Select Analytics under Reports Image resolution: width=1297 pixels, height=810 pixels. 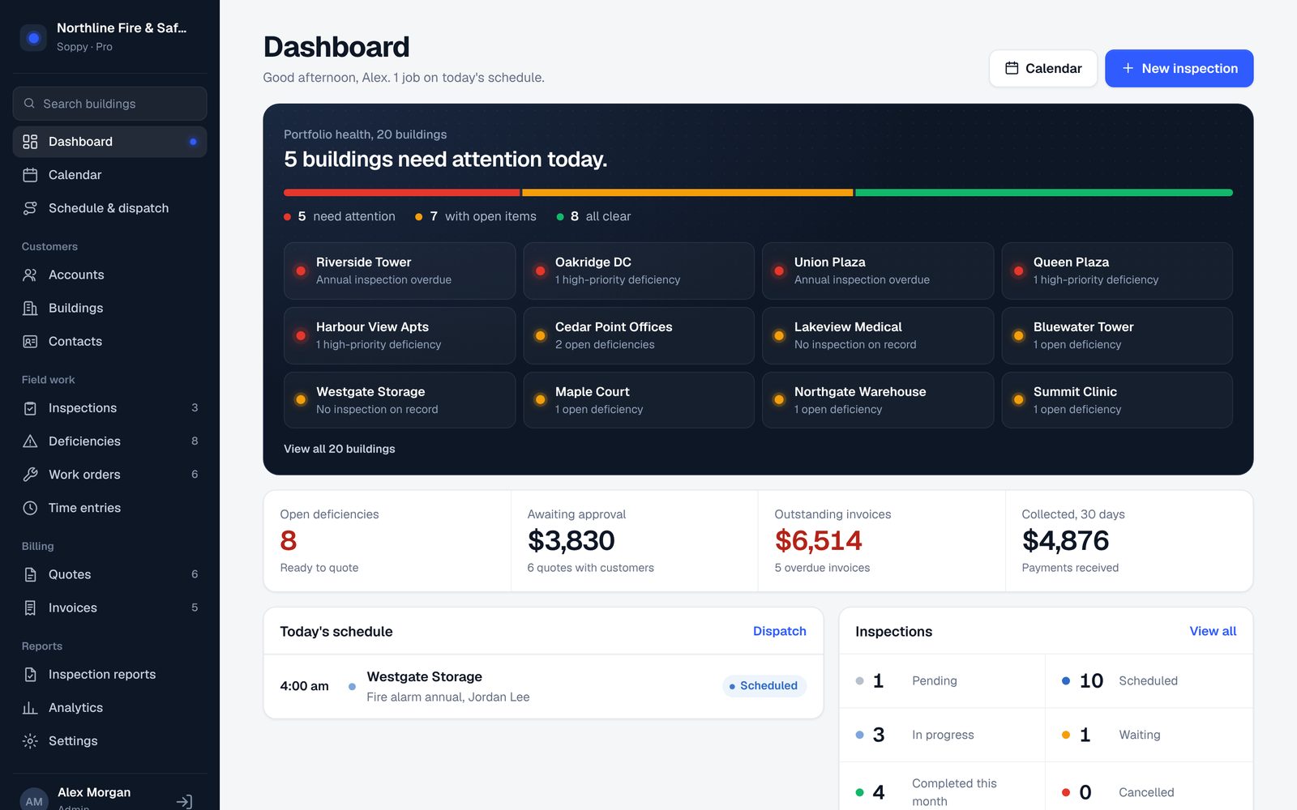109,708
